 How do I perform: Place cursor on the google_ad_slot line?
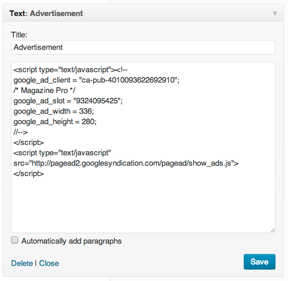pyautogui.click(x=68, y=101)
